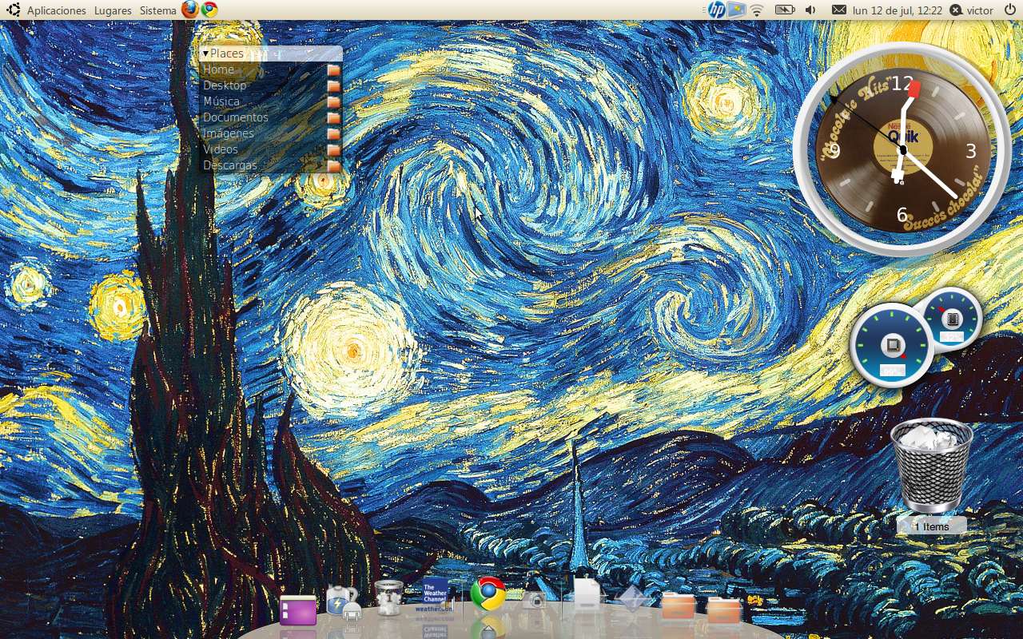This screenshot has width=1023, height=639.
Task: Open the Weather Channel dock icon
Action: (x=436, y=595)
